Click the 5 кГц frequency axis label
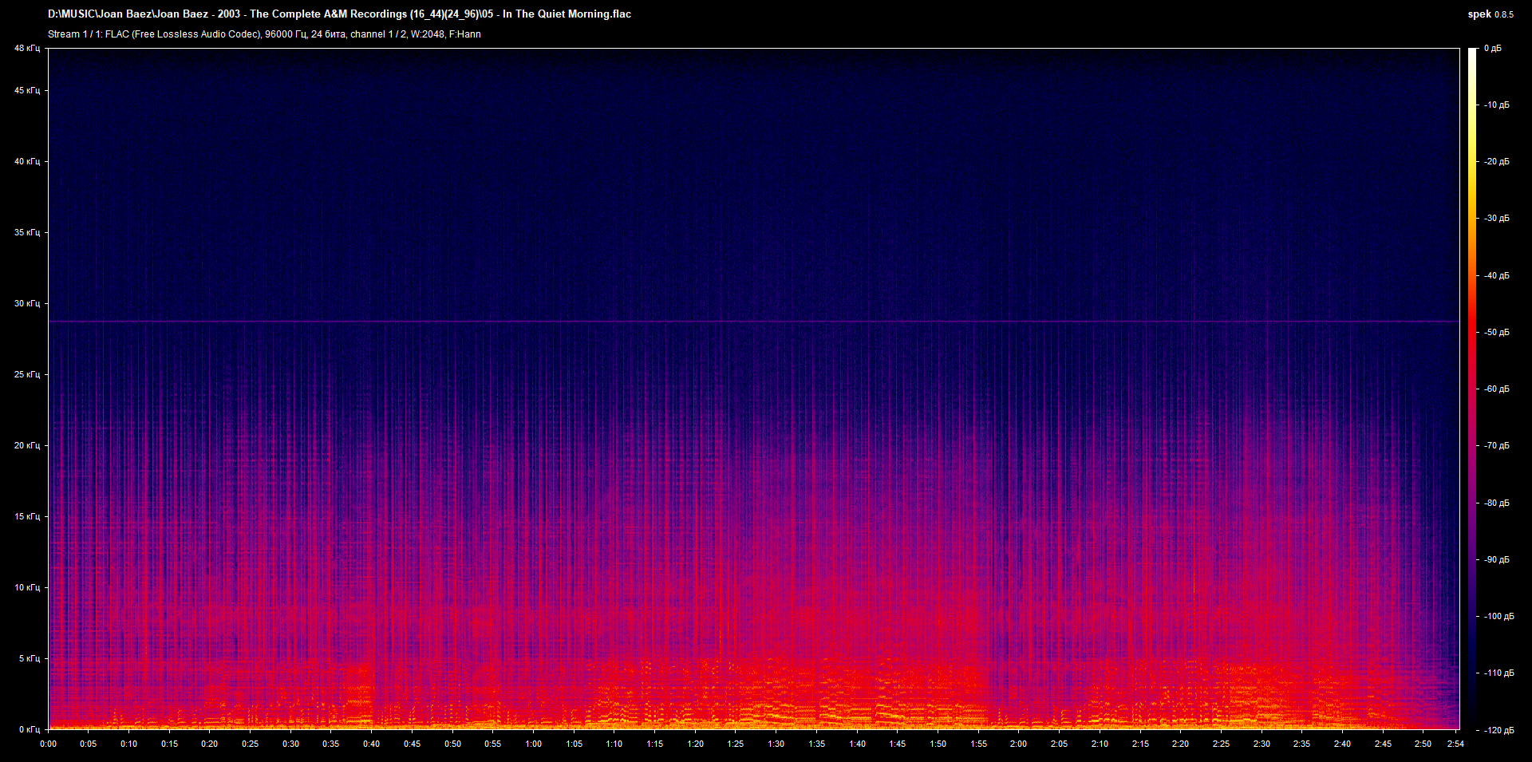 (30, 659)
